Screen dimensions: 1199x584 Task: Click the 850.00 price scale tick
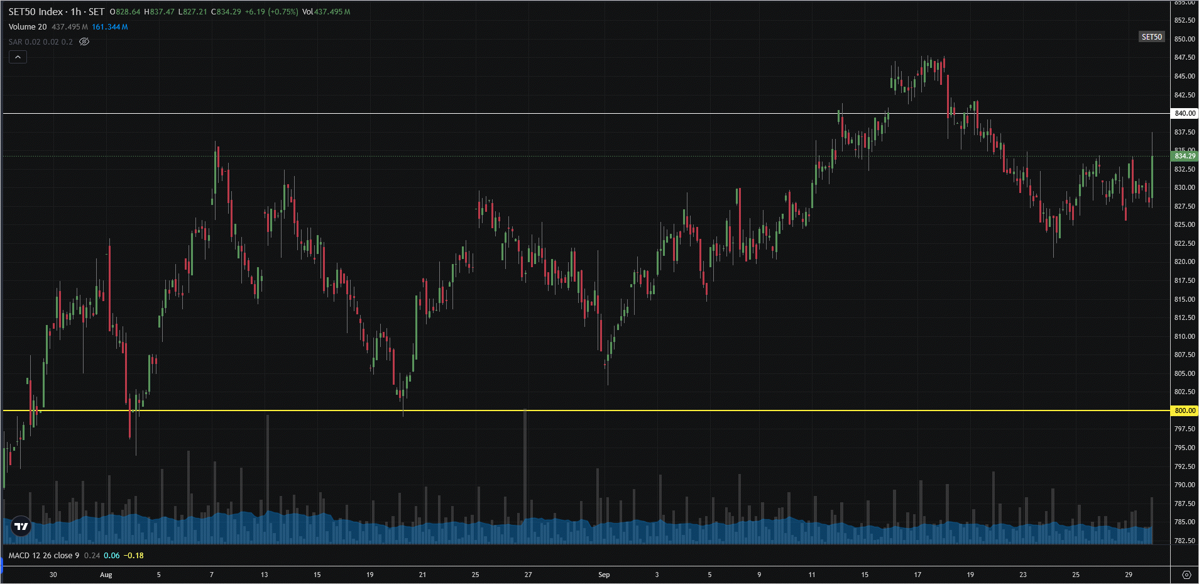1185,39
